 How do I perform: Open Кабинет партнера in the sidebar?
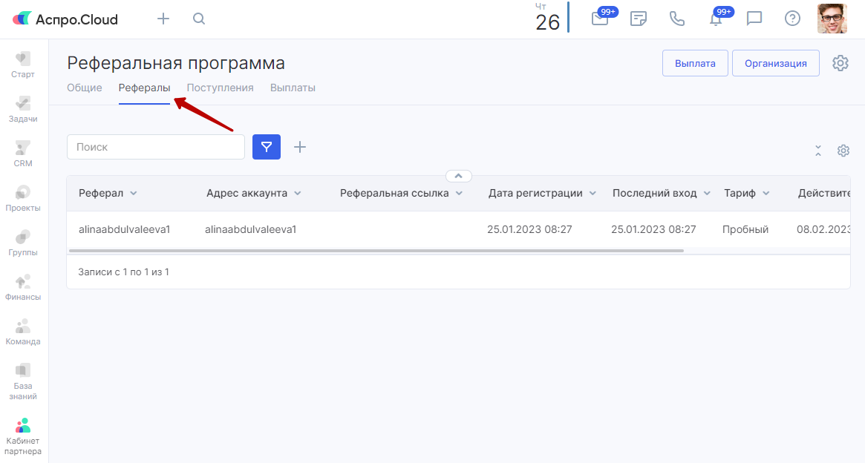(x=22, y=436)
